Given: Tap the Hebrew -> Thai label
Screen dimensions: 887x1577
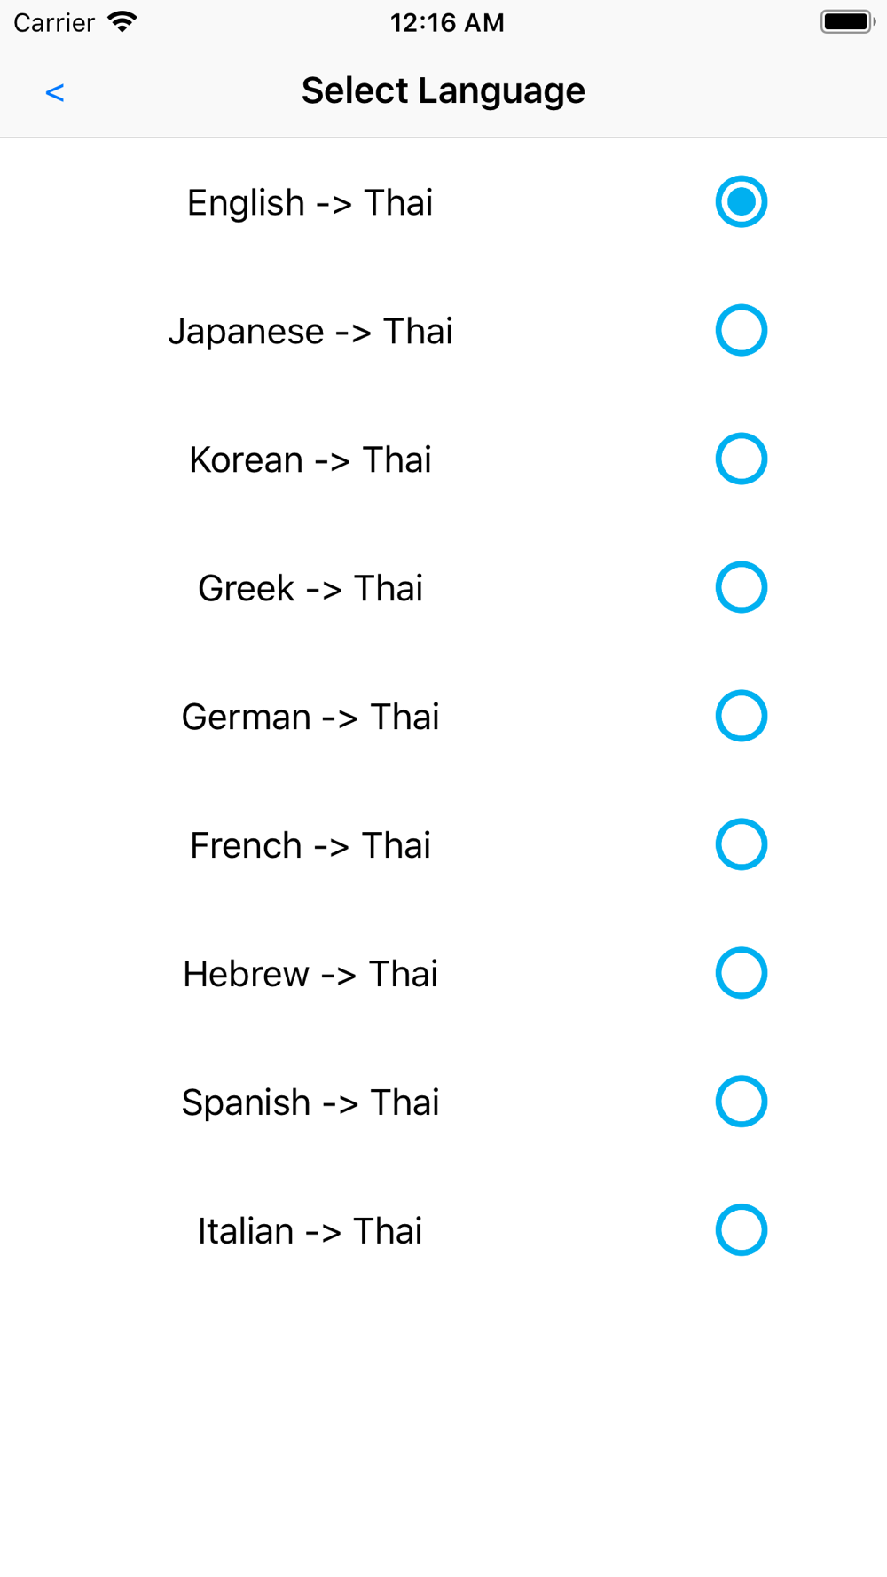Looking at the screenshot, I should click(310, 975).
